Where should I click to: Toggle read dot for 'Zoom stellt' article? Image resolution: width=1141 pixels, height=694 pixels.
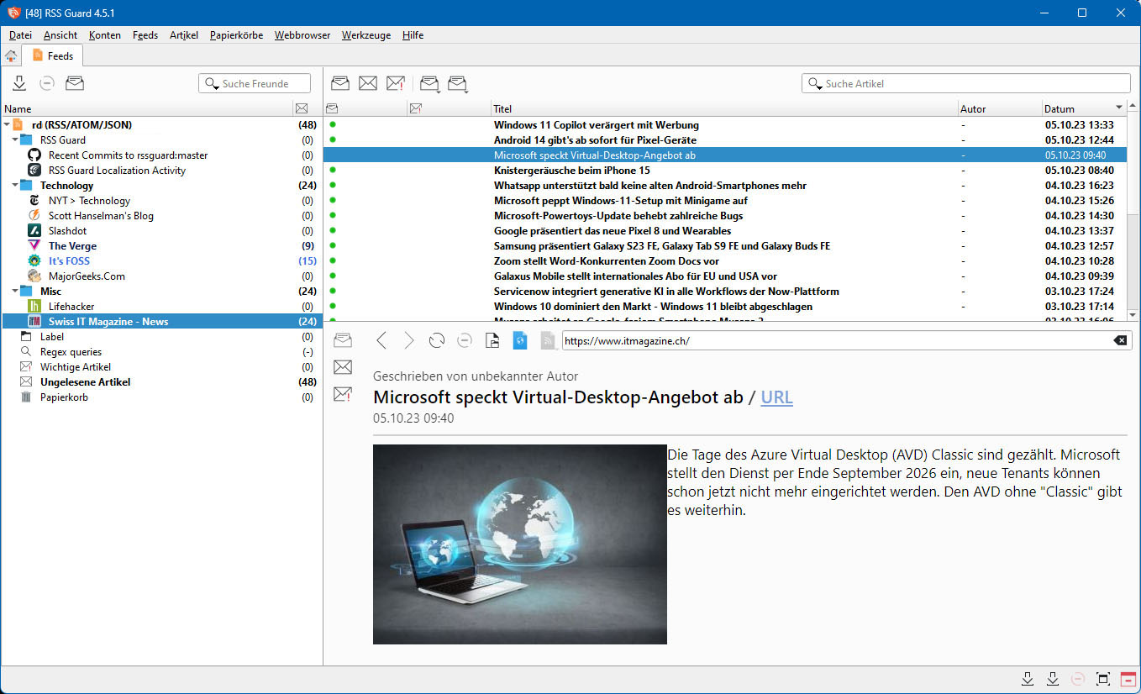click(x=333, y=260)
